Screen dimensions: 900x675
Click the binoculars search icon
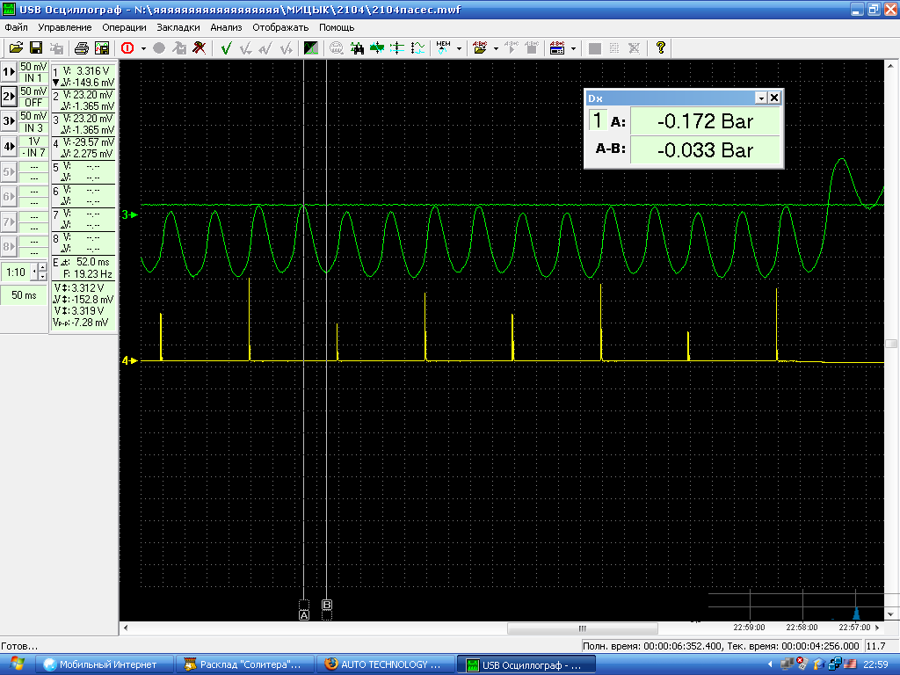[357, 48]
